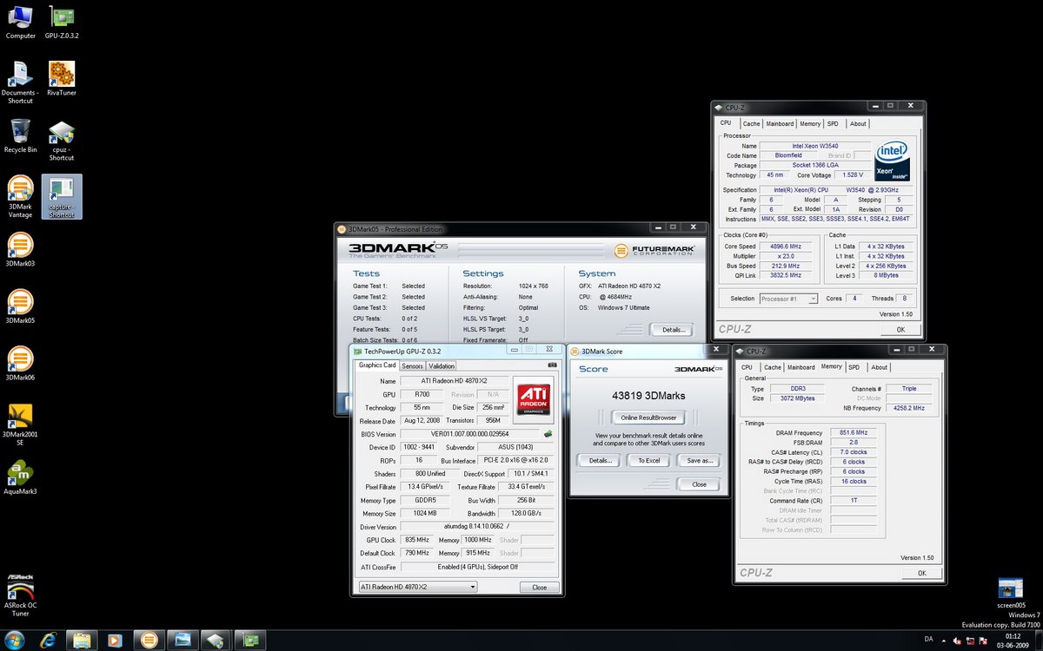The image size is (1043, 651).
Task: Launch the cpuz - Shortcut desktop icon
Action: click(62, 141)
